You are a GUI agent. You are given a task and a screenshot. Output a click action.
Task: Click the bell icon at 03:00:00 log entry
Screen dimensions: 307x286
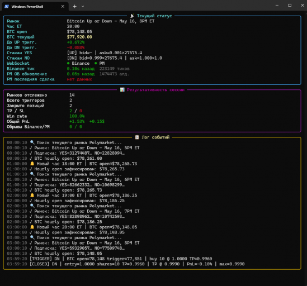[32, 227]
